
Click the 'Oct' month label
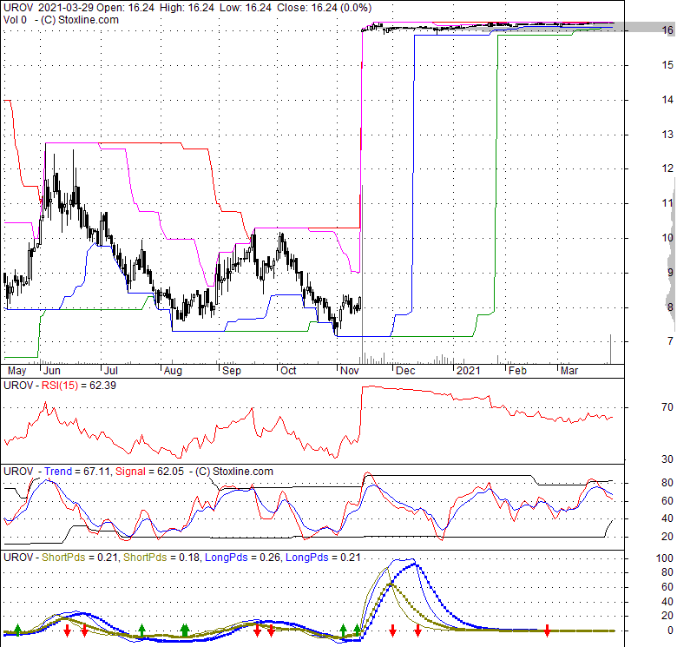[x=288, y=371]
